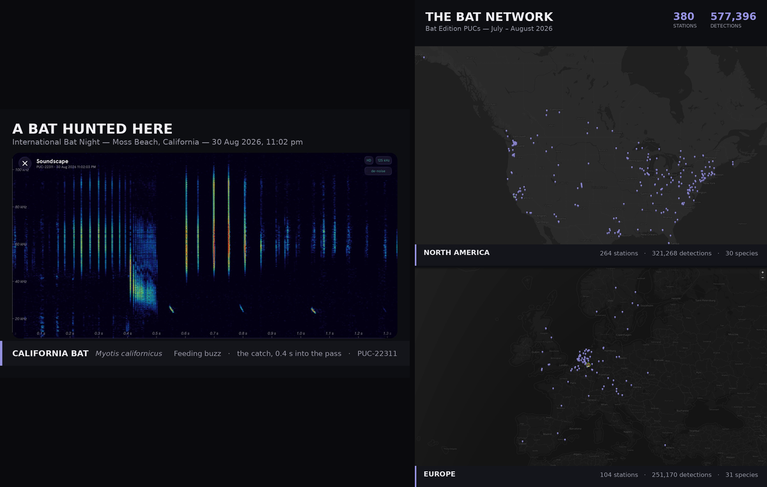The image size is (767, 487).
Task: Click the Florida station marker
Action: (670, 236)
